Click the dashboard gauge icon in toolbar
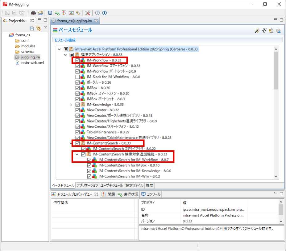 pos(33,13)
